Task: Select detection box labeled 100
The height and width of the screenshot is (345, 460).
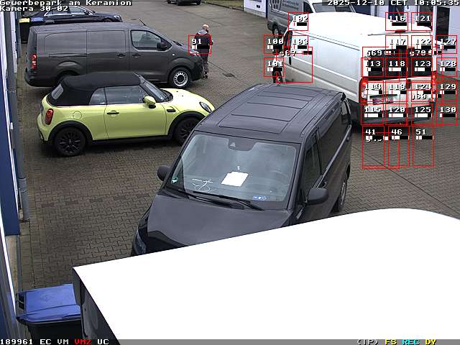Action: [274, 45]
